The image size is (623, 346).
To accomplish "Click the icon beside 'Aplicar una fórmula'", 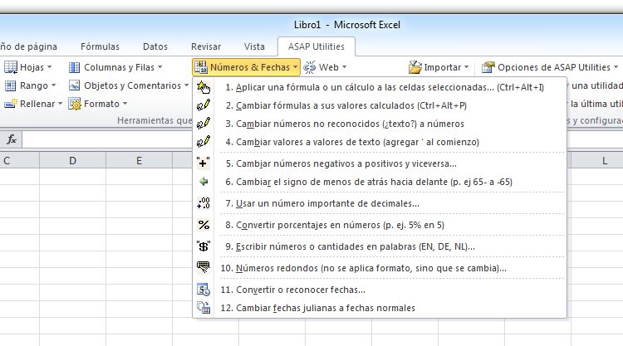I will (204, 87).
